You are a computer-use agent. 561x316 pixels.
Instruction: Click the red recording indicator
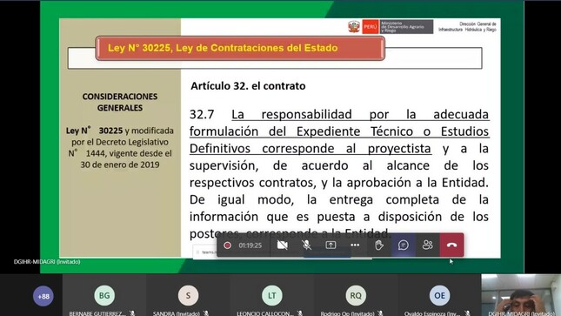(x=227, y=245)
